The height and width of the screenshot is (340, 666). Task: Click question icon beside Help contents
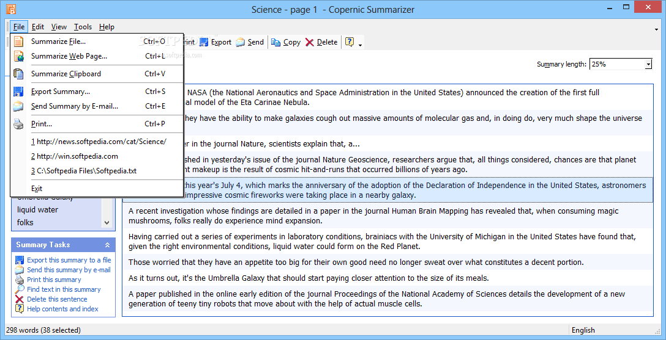(x=20, y=309)
